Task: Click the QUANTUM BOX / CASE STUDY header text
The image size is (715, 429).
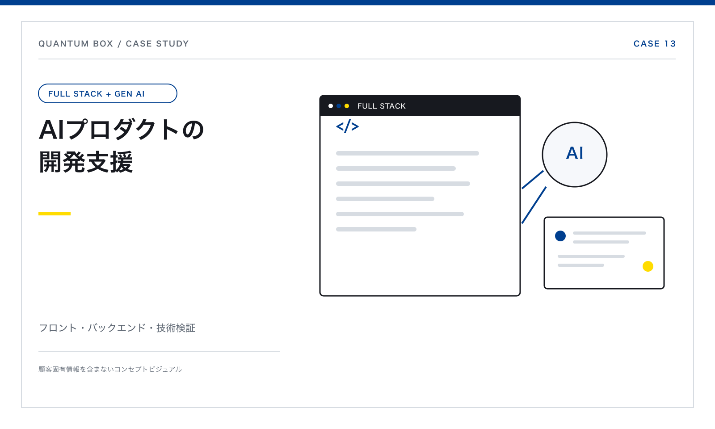Action: 114,44
